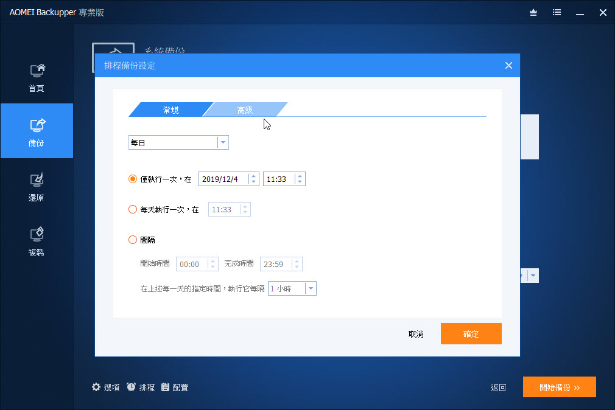The height and width of the screenshot is (410, 615).
Task: Click the 取消 cancel button
Action: click(x=416, y=334)
